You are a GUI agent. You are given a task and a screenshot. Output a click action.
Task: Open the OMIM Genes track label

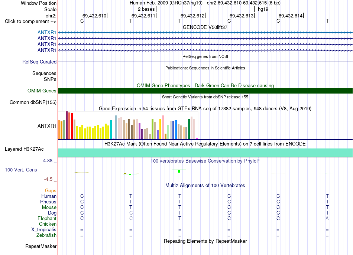tap(42, 91)
